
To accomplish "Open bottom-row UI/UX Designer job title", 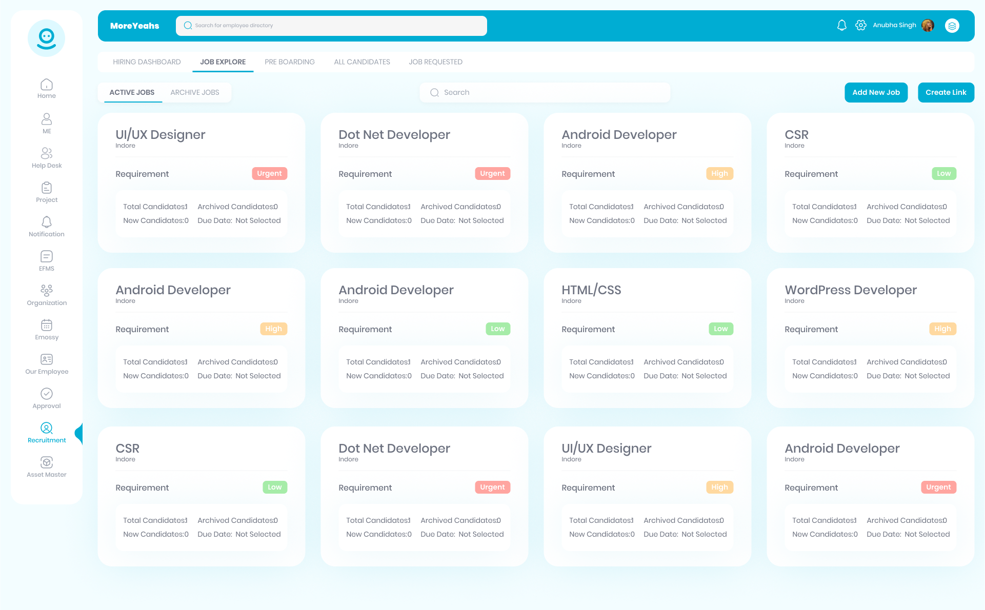I will [607, 448].
